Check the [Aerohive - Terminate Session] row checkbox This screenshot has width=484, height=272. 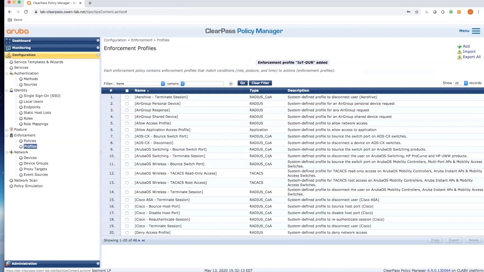(127, 97)
